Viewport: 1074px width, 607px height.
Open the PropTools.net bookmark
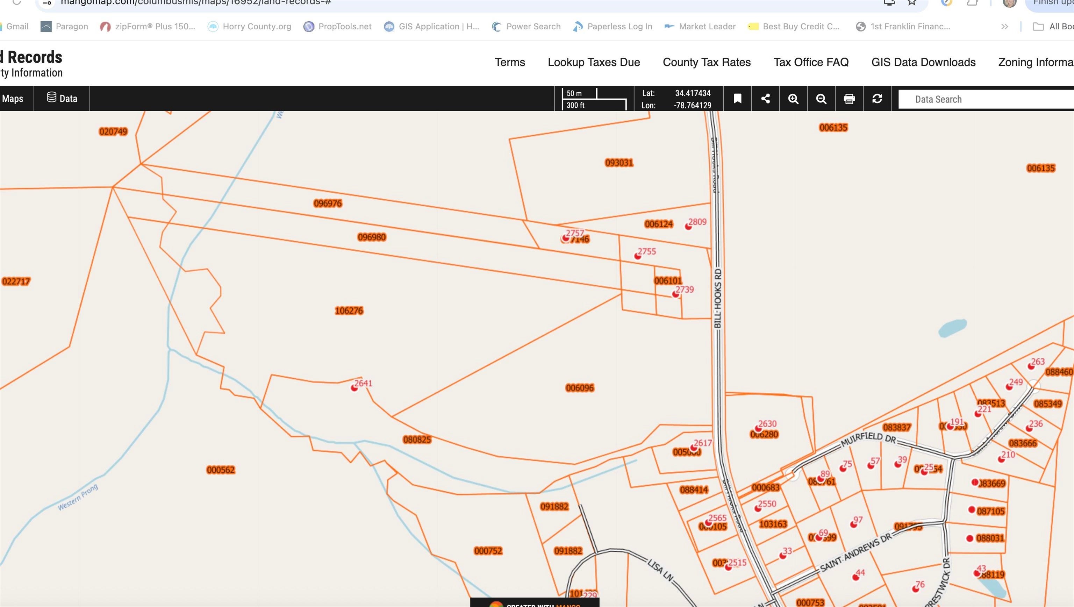pyautogui.click(x=337, y=27)
